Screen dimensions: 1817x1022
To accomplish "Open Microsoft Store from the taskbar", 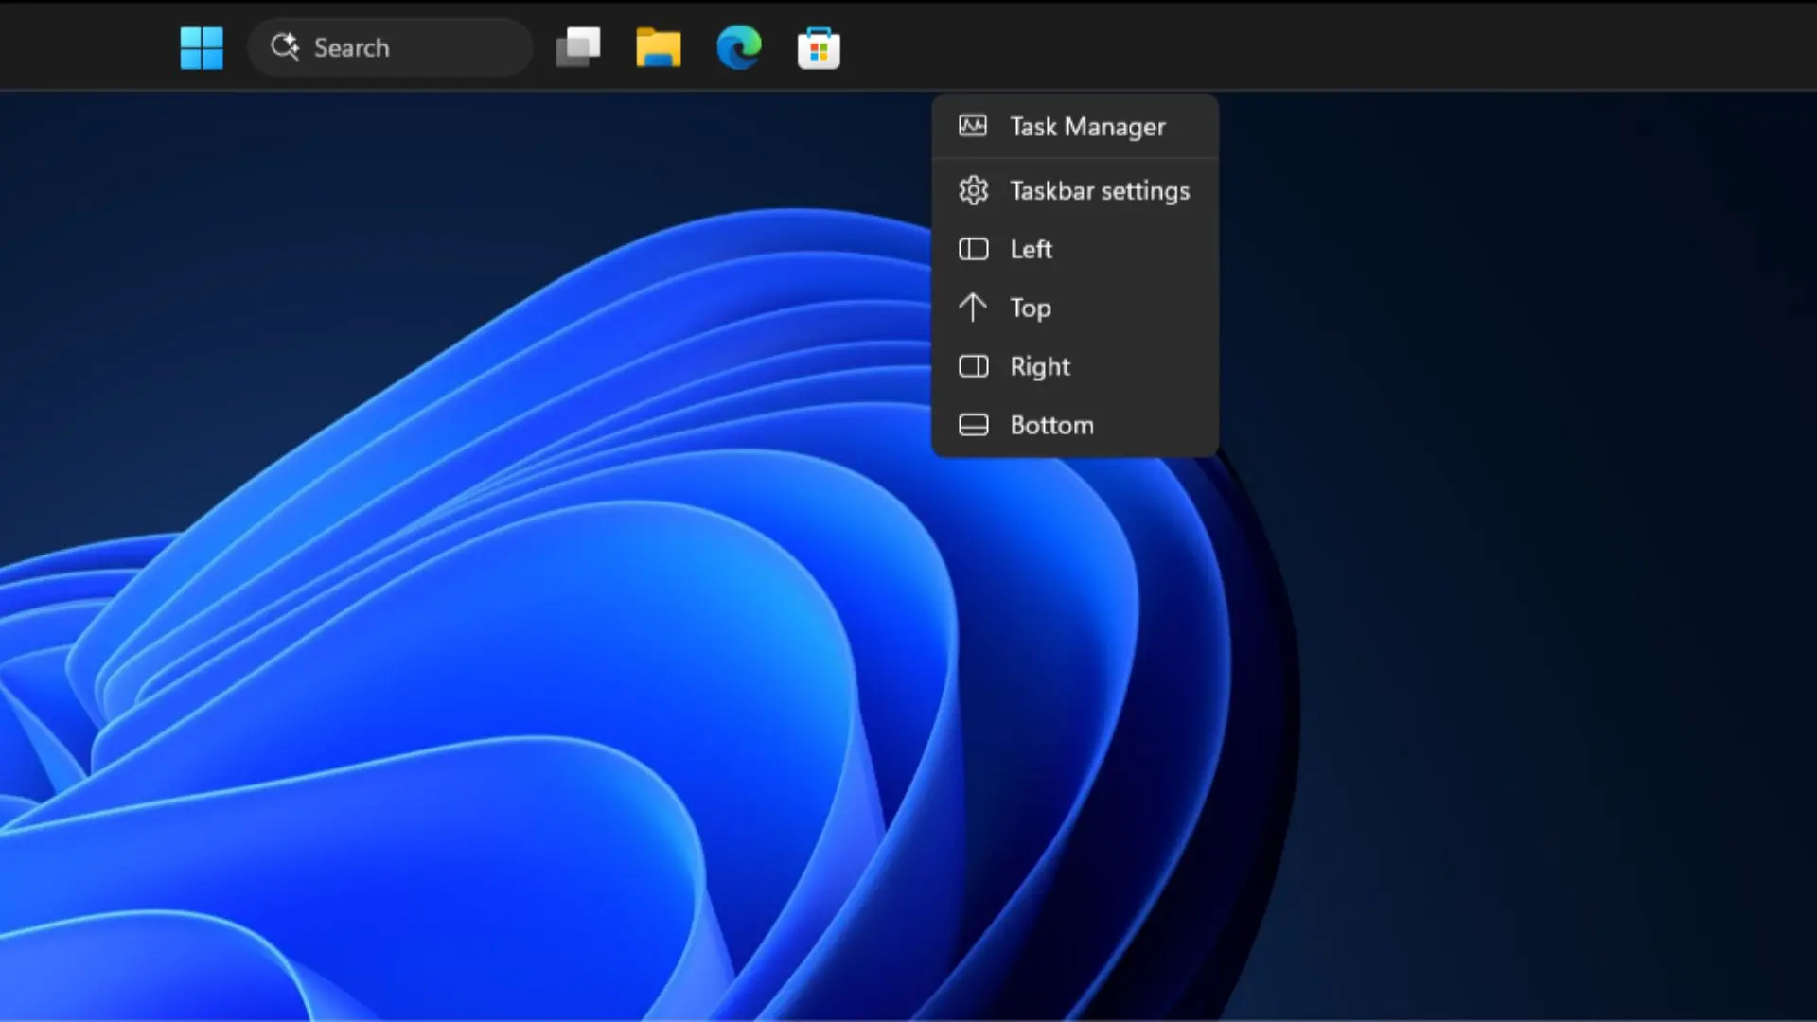I will point(819,47).
